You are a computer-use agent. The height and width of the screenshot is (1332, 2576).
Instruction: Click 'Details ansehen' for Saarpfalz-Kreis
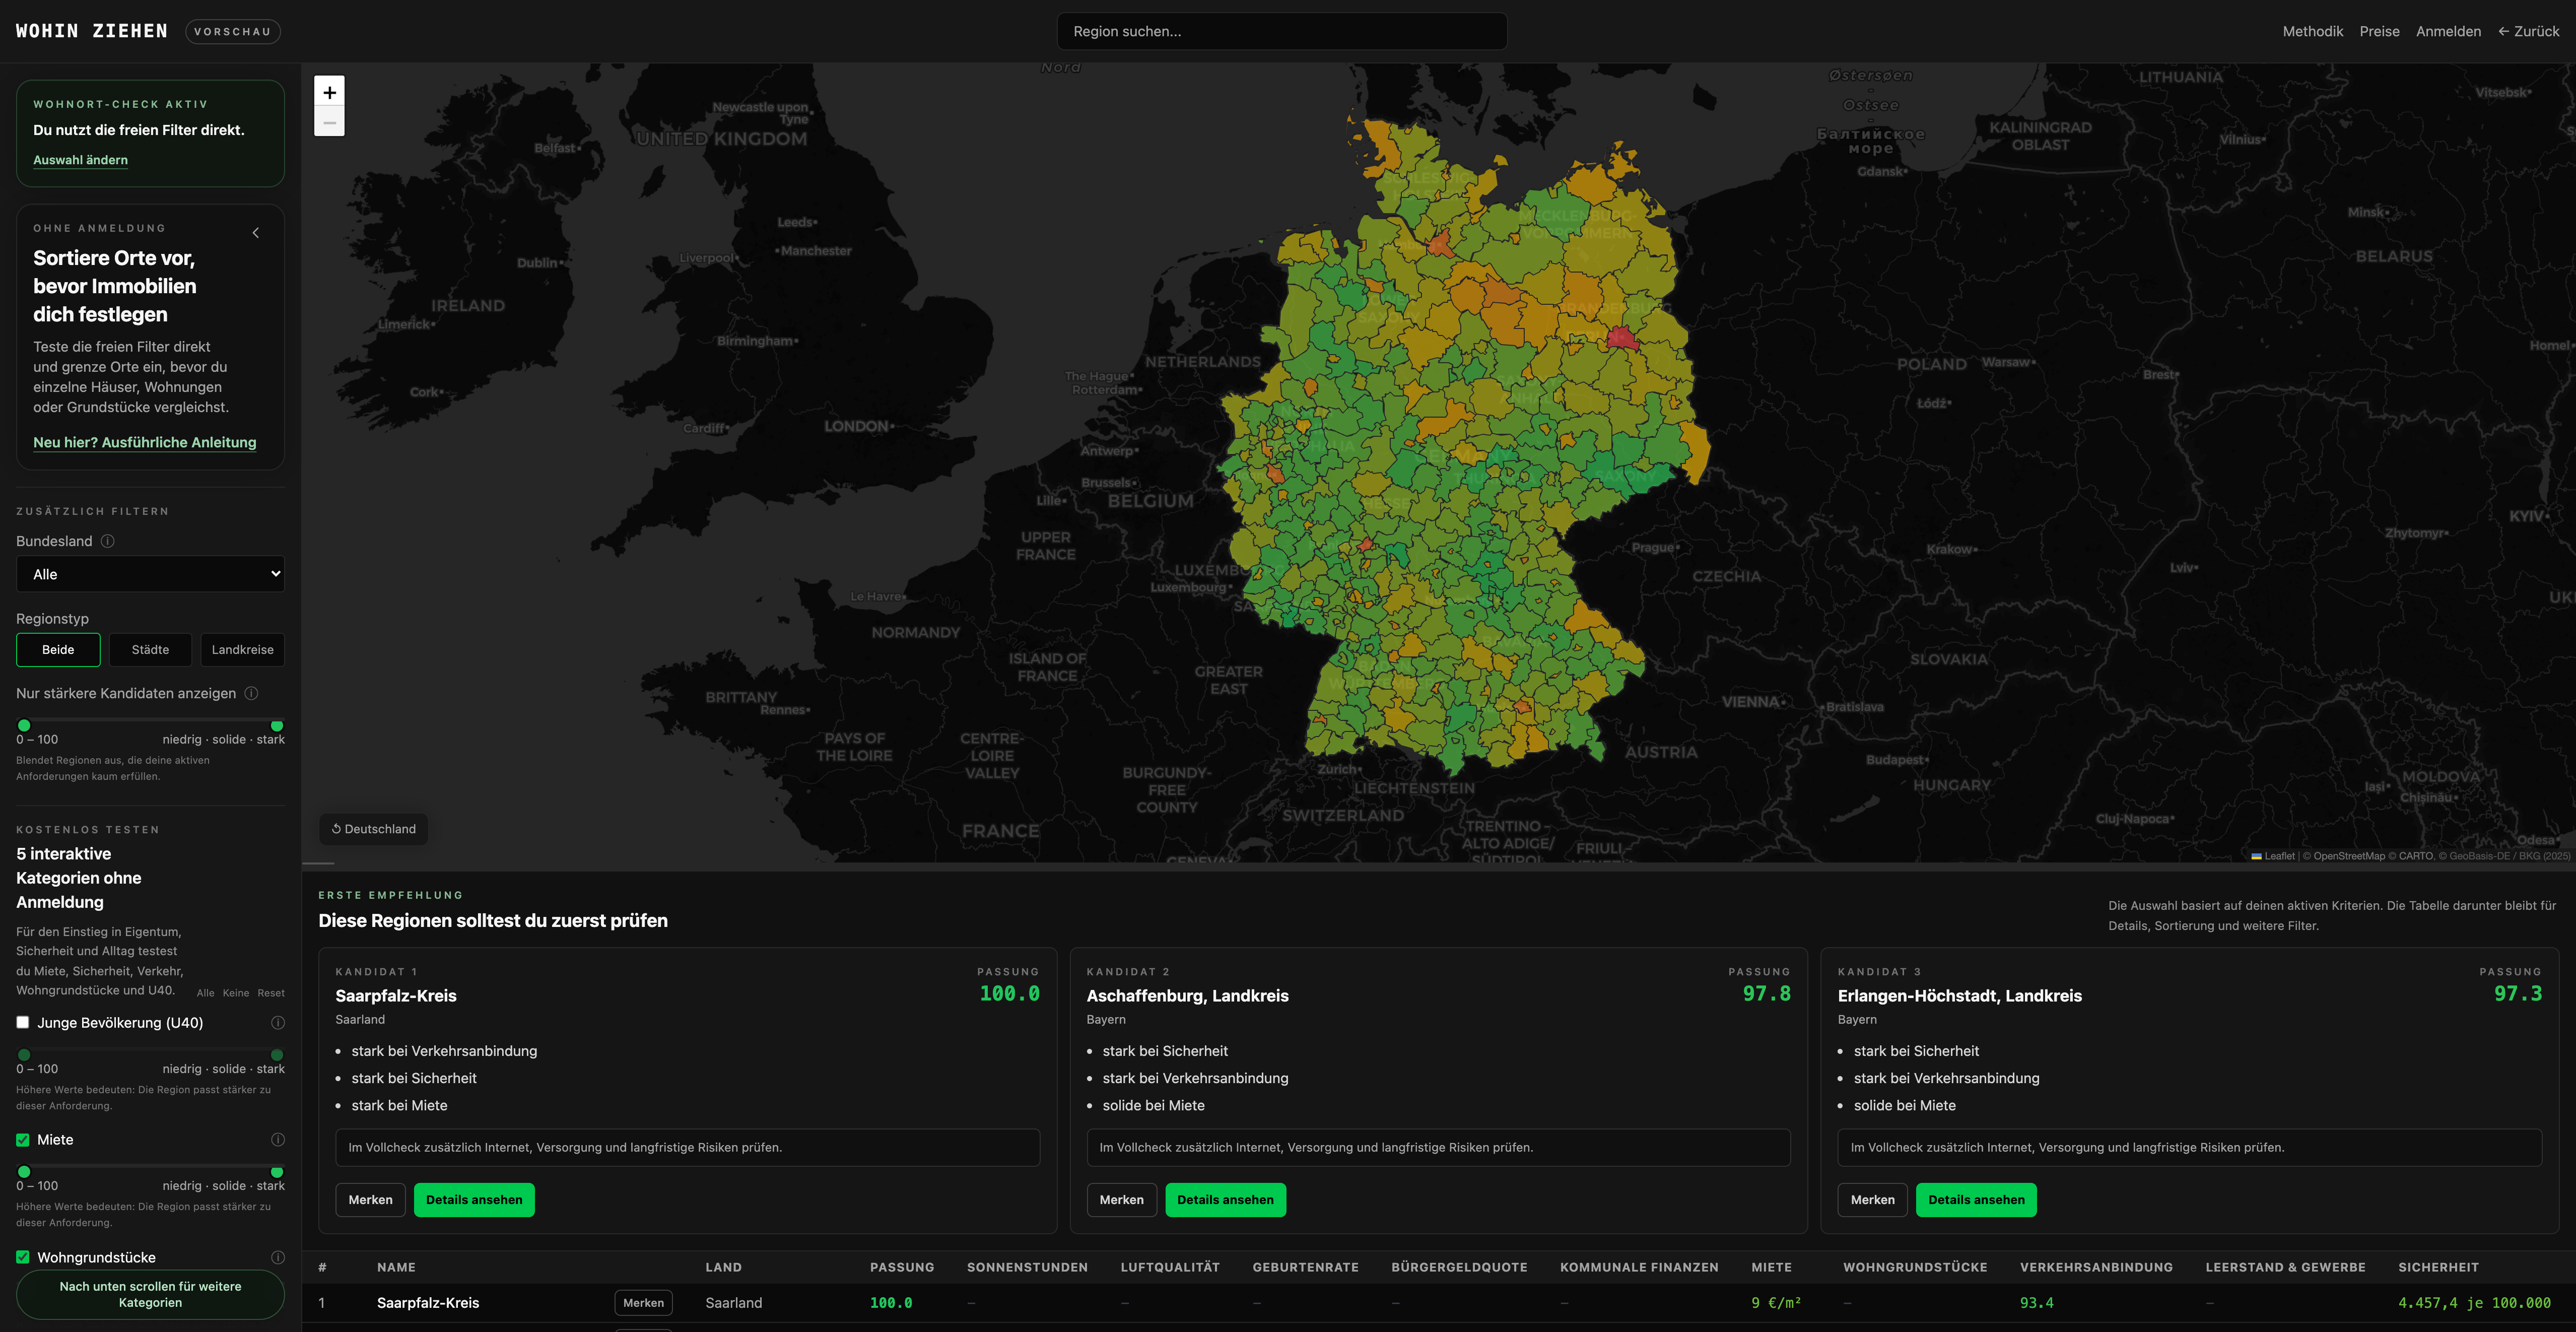474,1200
